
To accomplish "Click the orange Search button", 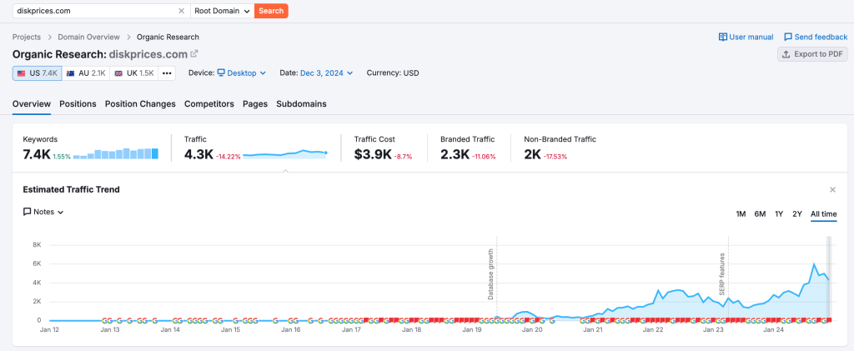I will [x=271, y=11].
